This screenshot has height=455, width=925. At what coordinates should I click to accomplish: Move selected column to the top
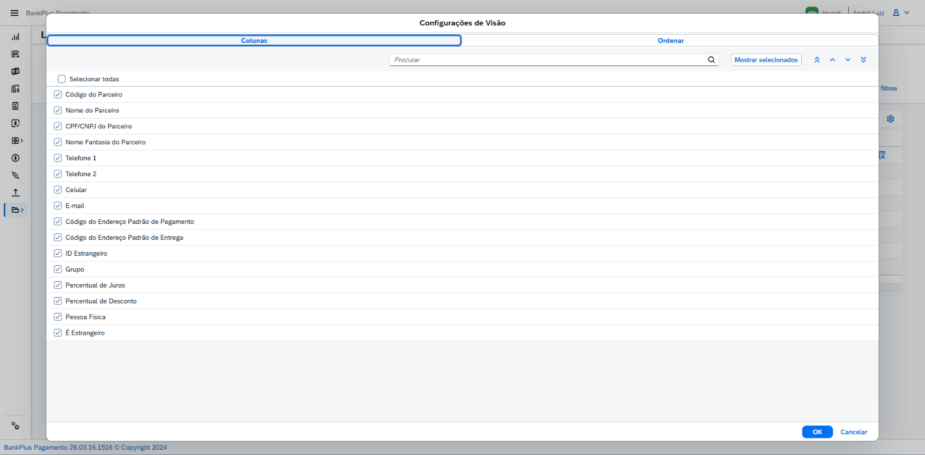817,60
